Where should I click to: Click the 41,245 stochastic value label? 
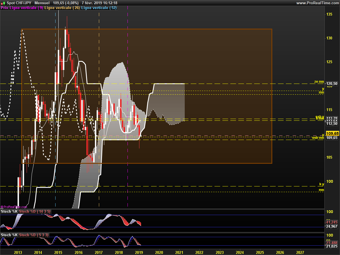(x=332, y=222)
